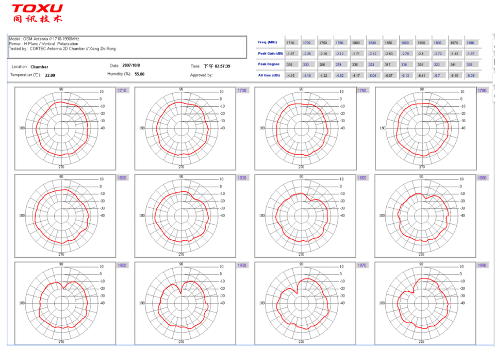Open the 1800 MHz radiation pattern chart
Screen dimensions: 495x347
(65, 216)
